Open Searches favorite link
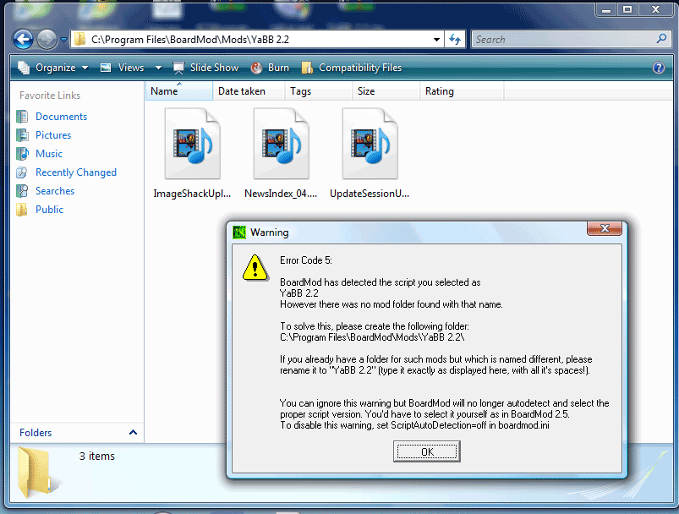 pyautogui.click(x=55, y=191)
